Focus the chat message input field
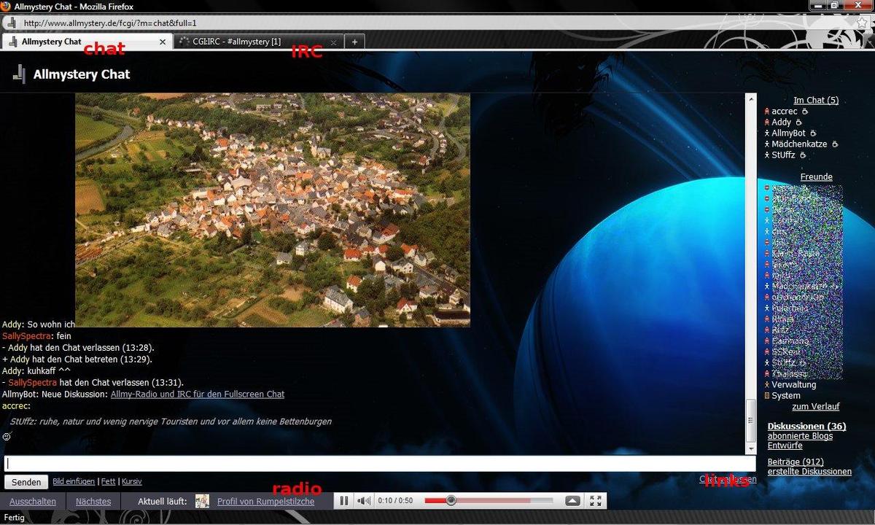 point(380,464)
